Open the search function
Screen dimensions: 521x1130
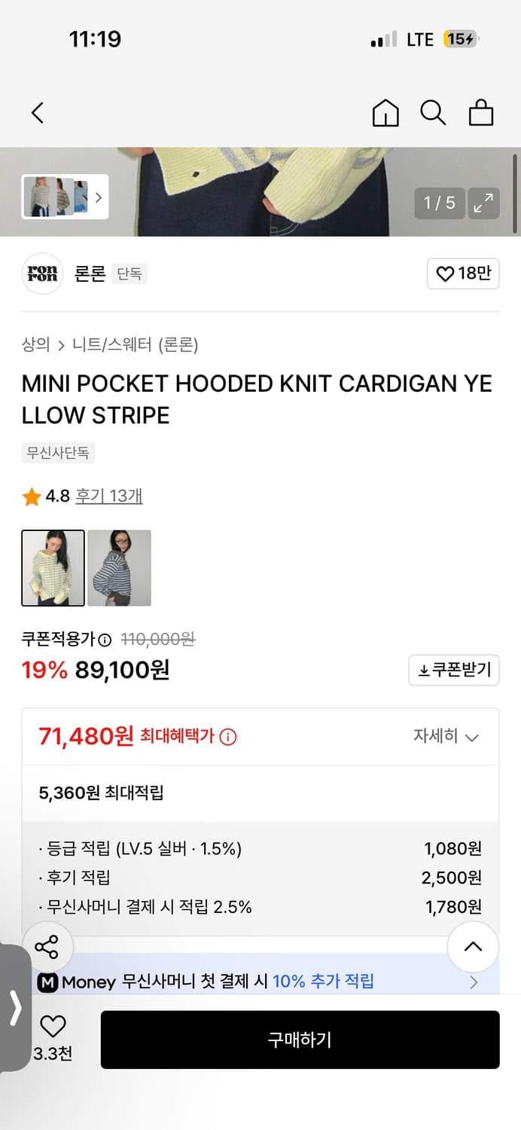click(x=433, y=112)
